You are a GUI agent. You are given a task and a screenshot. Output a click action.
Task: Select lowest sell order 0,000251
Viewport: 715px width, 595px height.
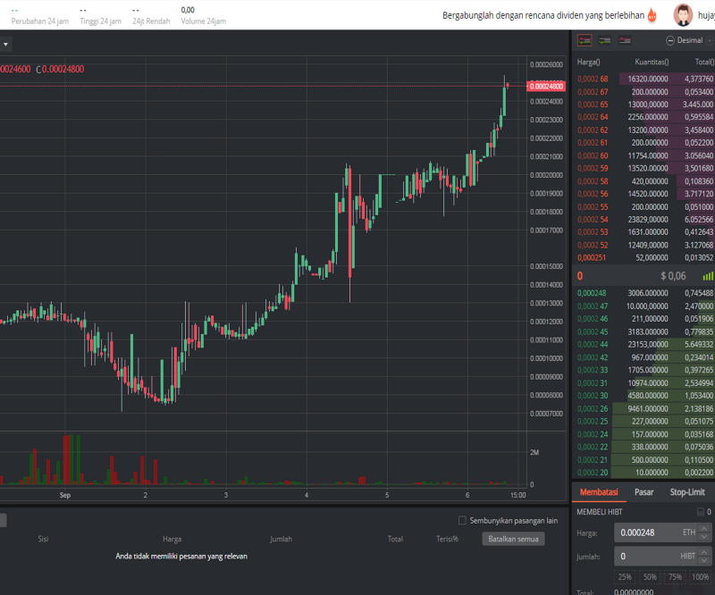[643, 257]
